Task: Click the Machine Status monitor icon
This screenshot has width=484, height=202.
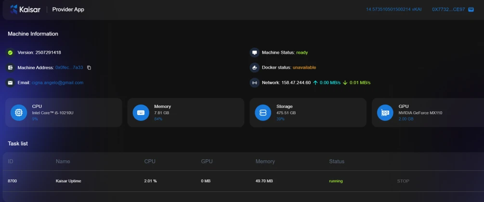Action: (x=254, y=53)
